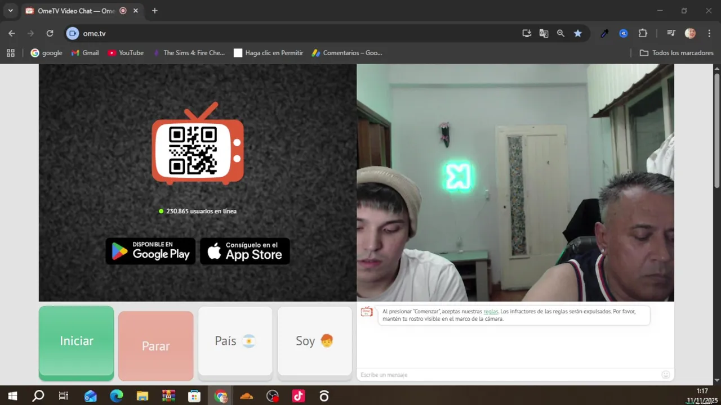The width and height of the screenshot is (721, 405).
Task: Open Chrome's three-dot menu
Action: (709, 33)
